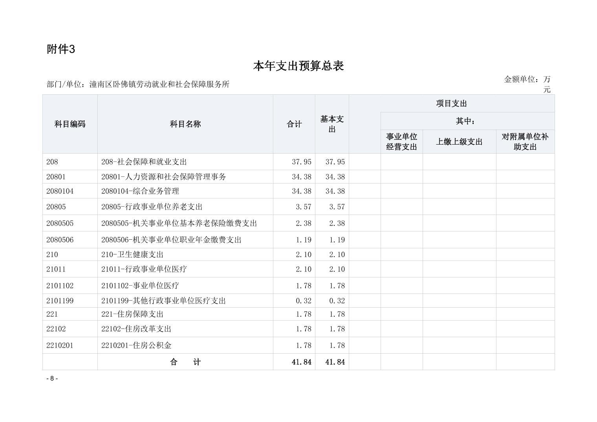Image resolution: width=597 pixels, height=422 pixels.
Task: Click 2101102-事业单位医疗 name
Action: [x=140, y=286]
